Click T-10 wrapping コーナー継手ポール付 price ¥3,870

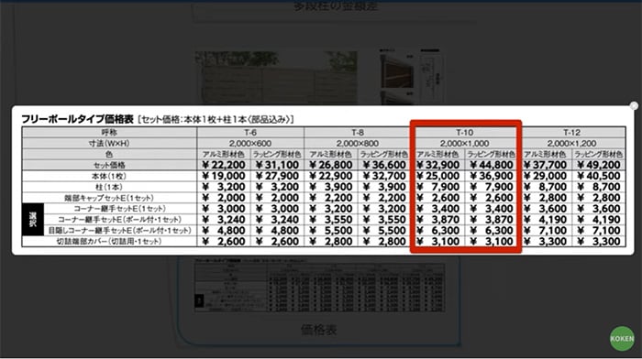492,220
